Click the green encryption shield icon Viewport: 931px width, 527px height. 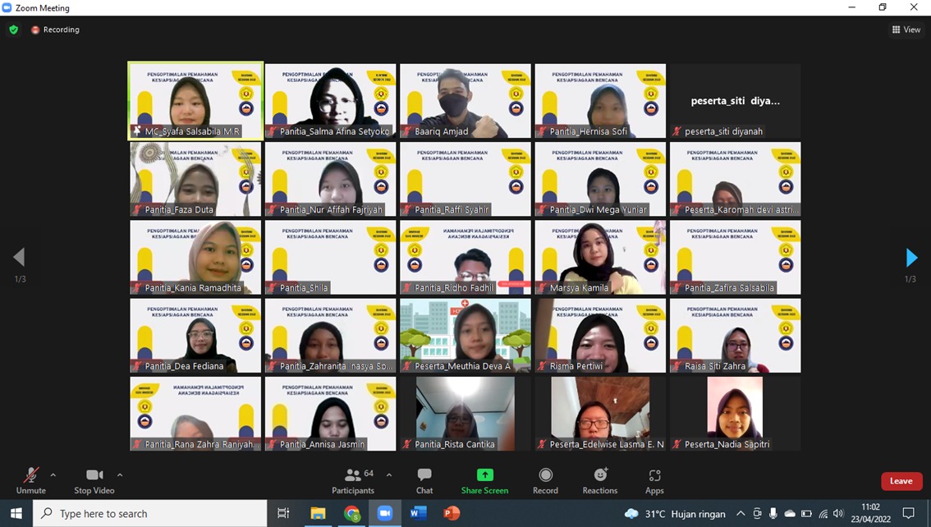[x=13, y=30]
